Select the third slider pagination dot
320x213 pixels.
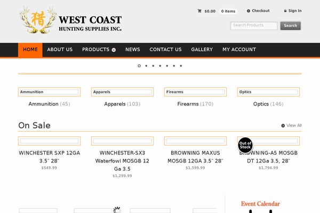(153, 66)
